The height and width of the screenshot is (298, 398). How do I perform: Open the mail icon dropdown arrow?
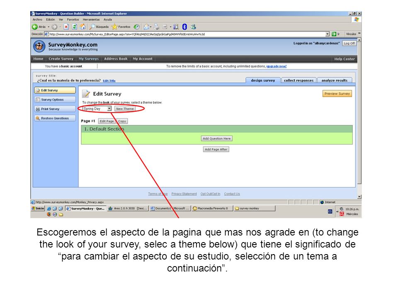coord(151,27)
